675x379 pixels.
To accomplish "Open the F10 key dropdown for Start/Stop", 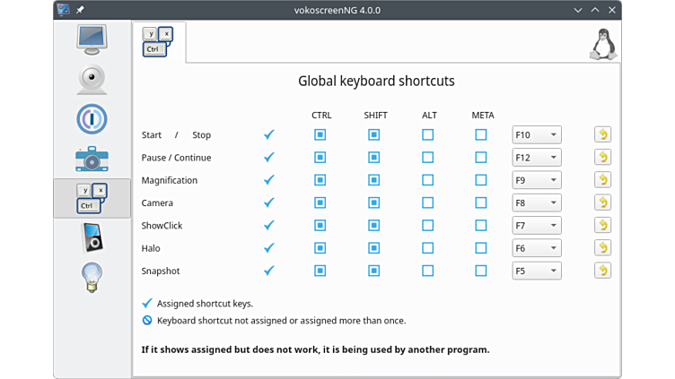I will click(x=537, y=135).
